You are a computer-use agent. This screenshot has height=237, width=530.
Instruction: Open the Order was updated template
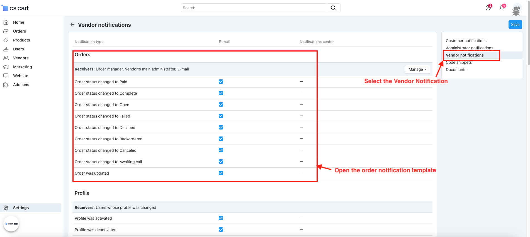[x=92, y=173]
